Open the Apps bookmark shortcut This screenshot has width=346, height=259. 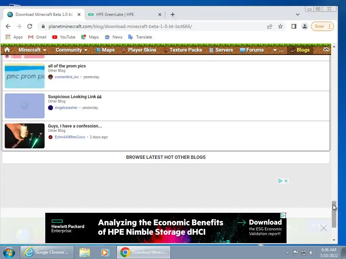pyautogui.click(x=14, y=37)
